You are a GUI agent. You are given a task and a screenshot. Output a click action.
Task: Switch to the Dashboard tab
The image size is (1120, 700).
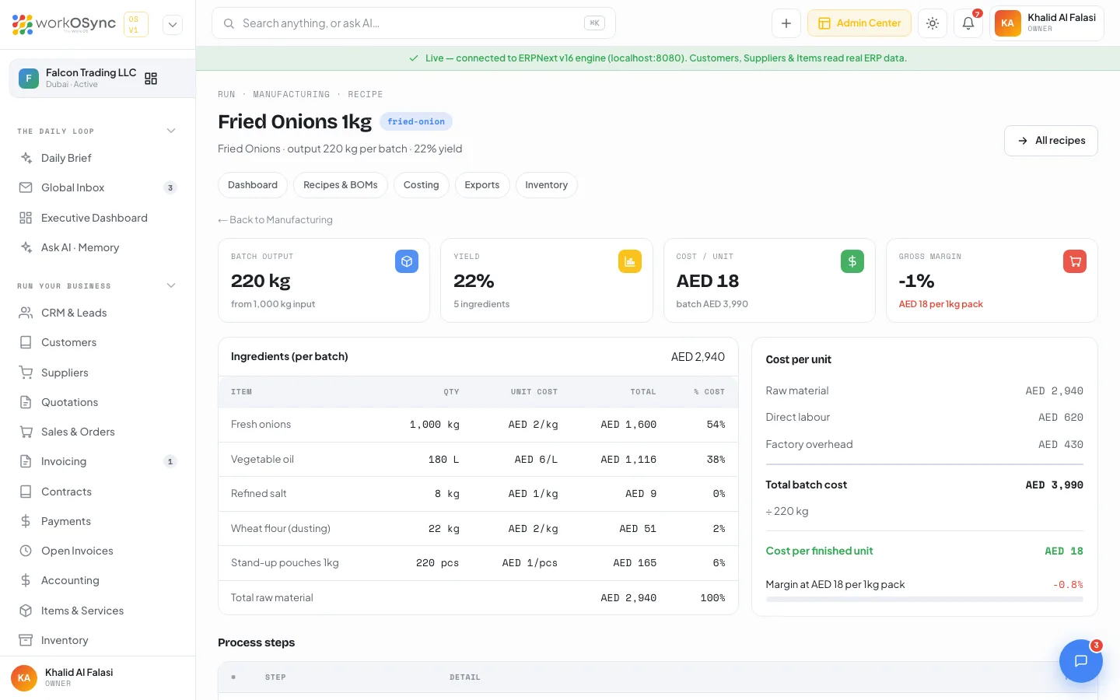coord(253,185)
